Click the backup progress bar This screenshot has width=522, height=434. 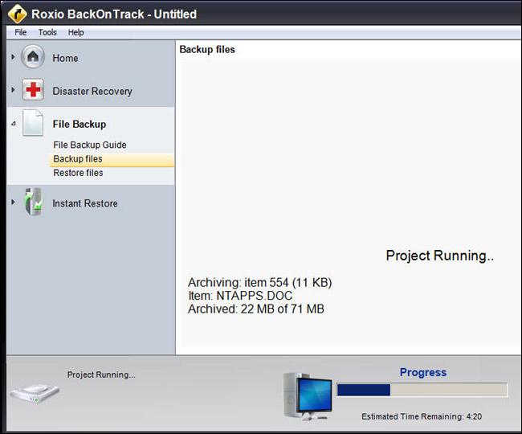pos(422,390)
